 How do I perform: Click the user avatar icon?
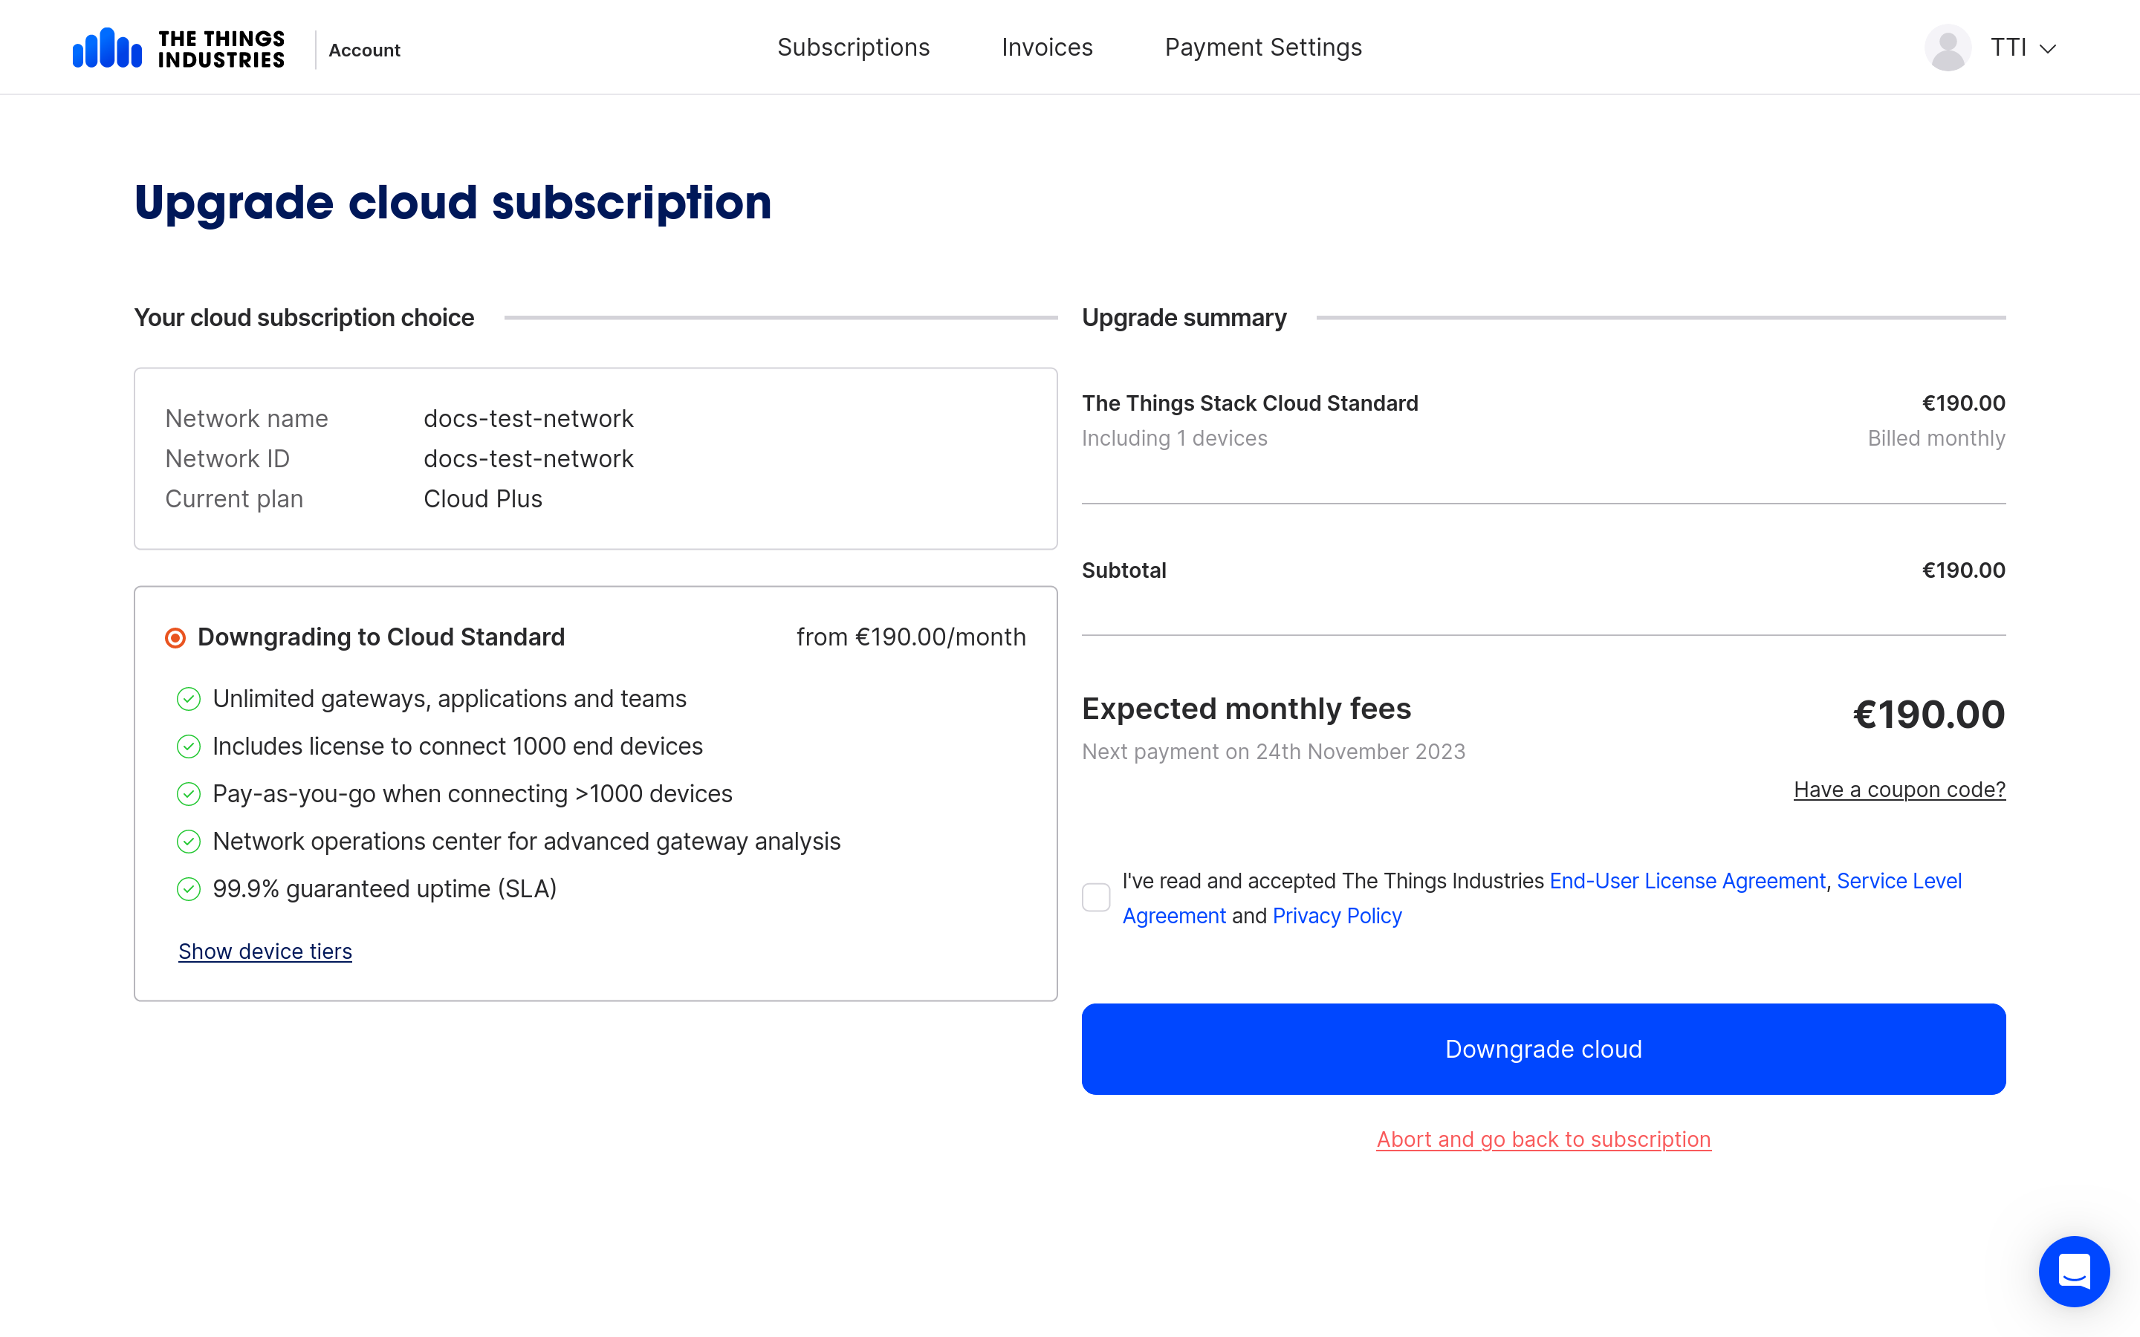point(1948,48)
